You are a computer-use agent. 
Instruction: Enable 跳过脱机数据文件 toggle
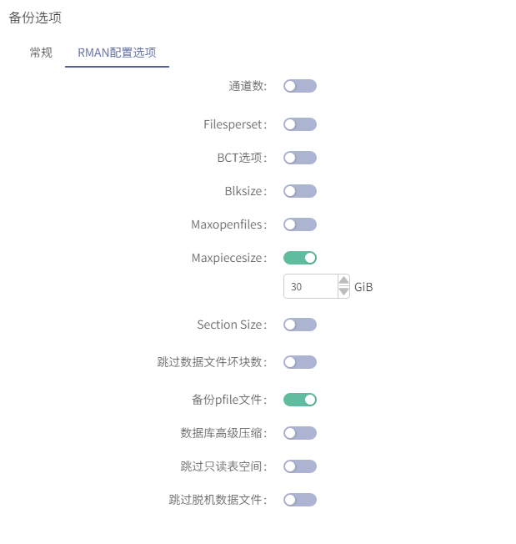point(300,500)
